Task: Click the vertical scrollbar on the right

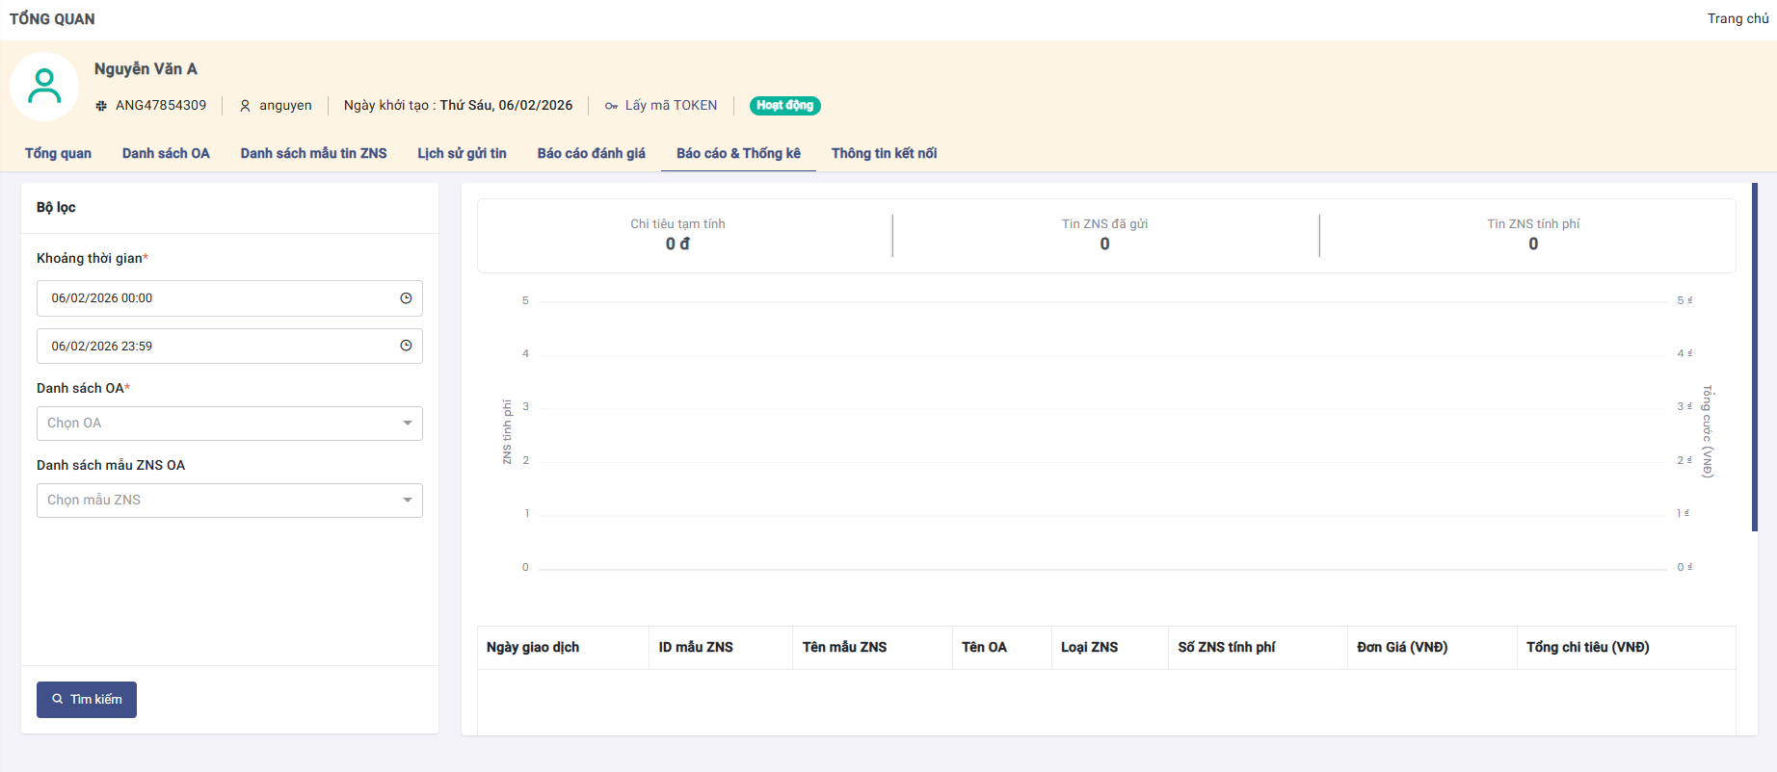Action: coord(1754,356)
